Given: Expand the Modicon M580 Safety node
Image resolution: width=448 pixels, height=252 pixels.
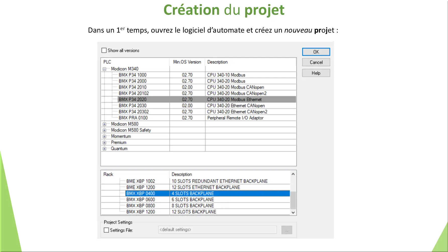Looking at the screenshot, I should coord(104,130).
